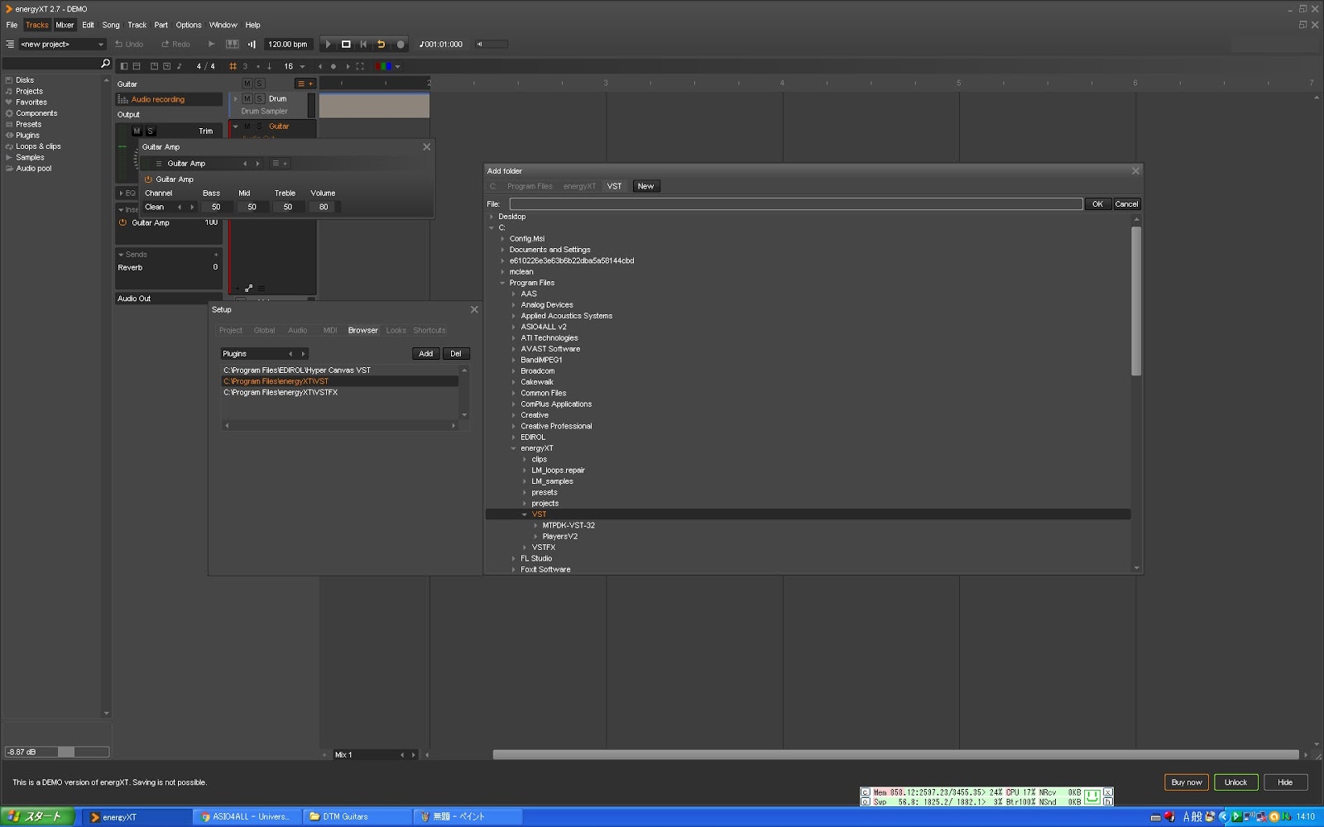Open the quantize value 16 dropdown
Screen dimensions: 1324x827
click(302, 66)
